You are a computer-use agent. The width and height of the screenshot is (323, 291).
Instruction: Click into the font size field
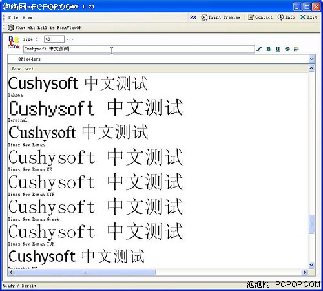point(54,39)
